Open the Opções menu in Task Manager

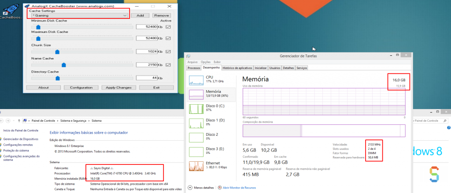[206, 62]
